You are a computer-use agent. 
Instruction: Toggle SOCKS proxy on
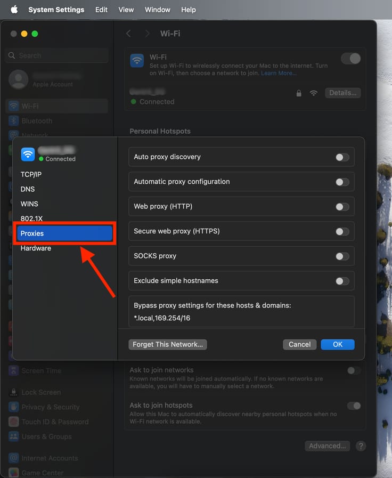[x=342, y=256]
